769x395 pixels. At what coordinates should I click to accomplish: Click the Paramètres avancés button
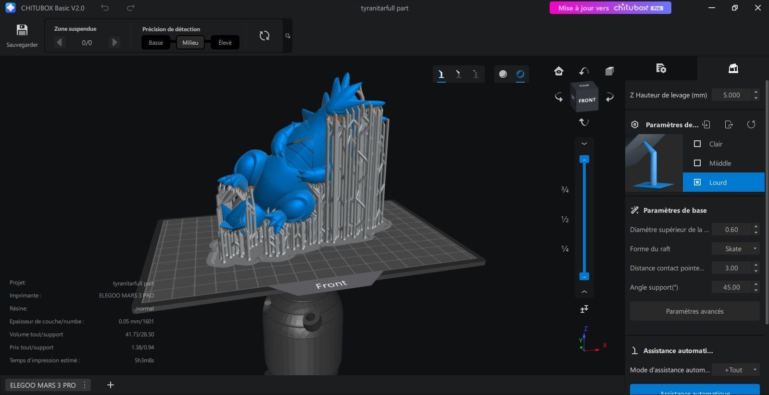tap(695, 311)
